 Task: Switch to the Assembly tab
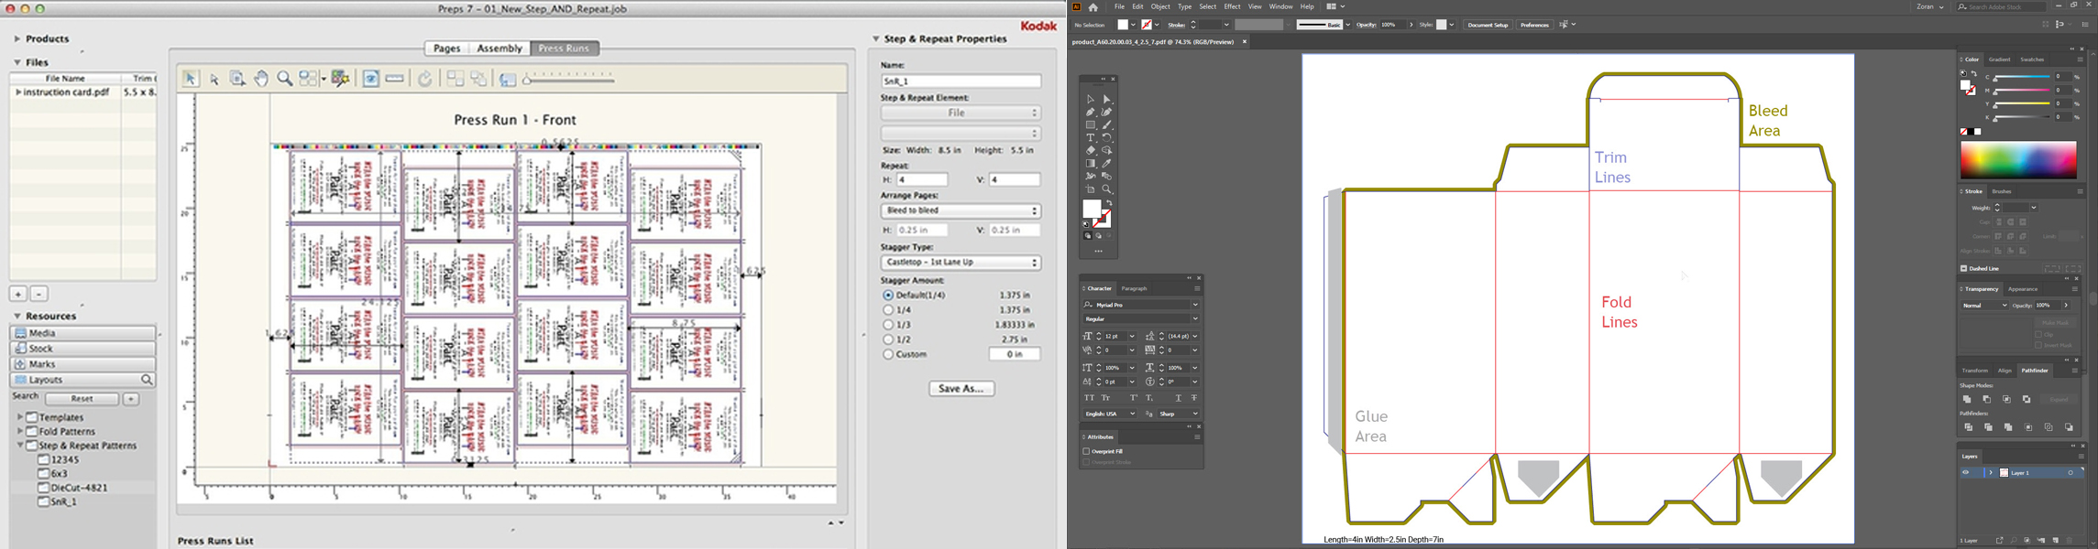pyautogui.click(x=500, y=48)
